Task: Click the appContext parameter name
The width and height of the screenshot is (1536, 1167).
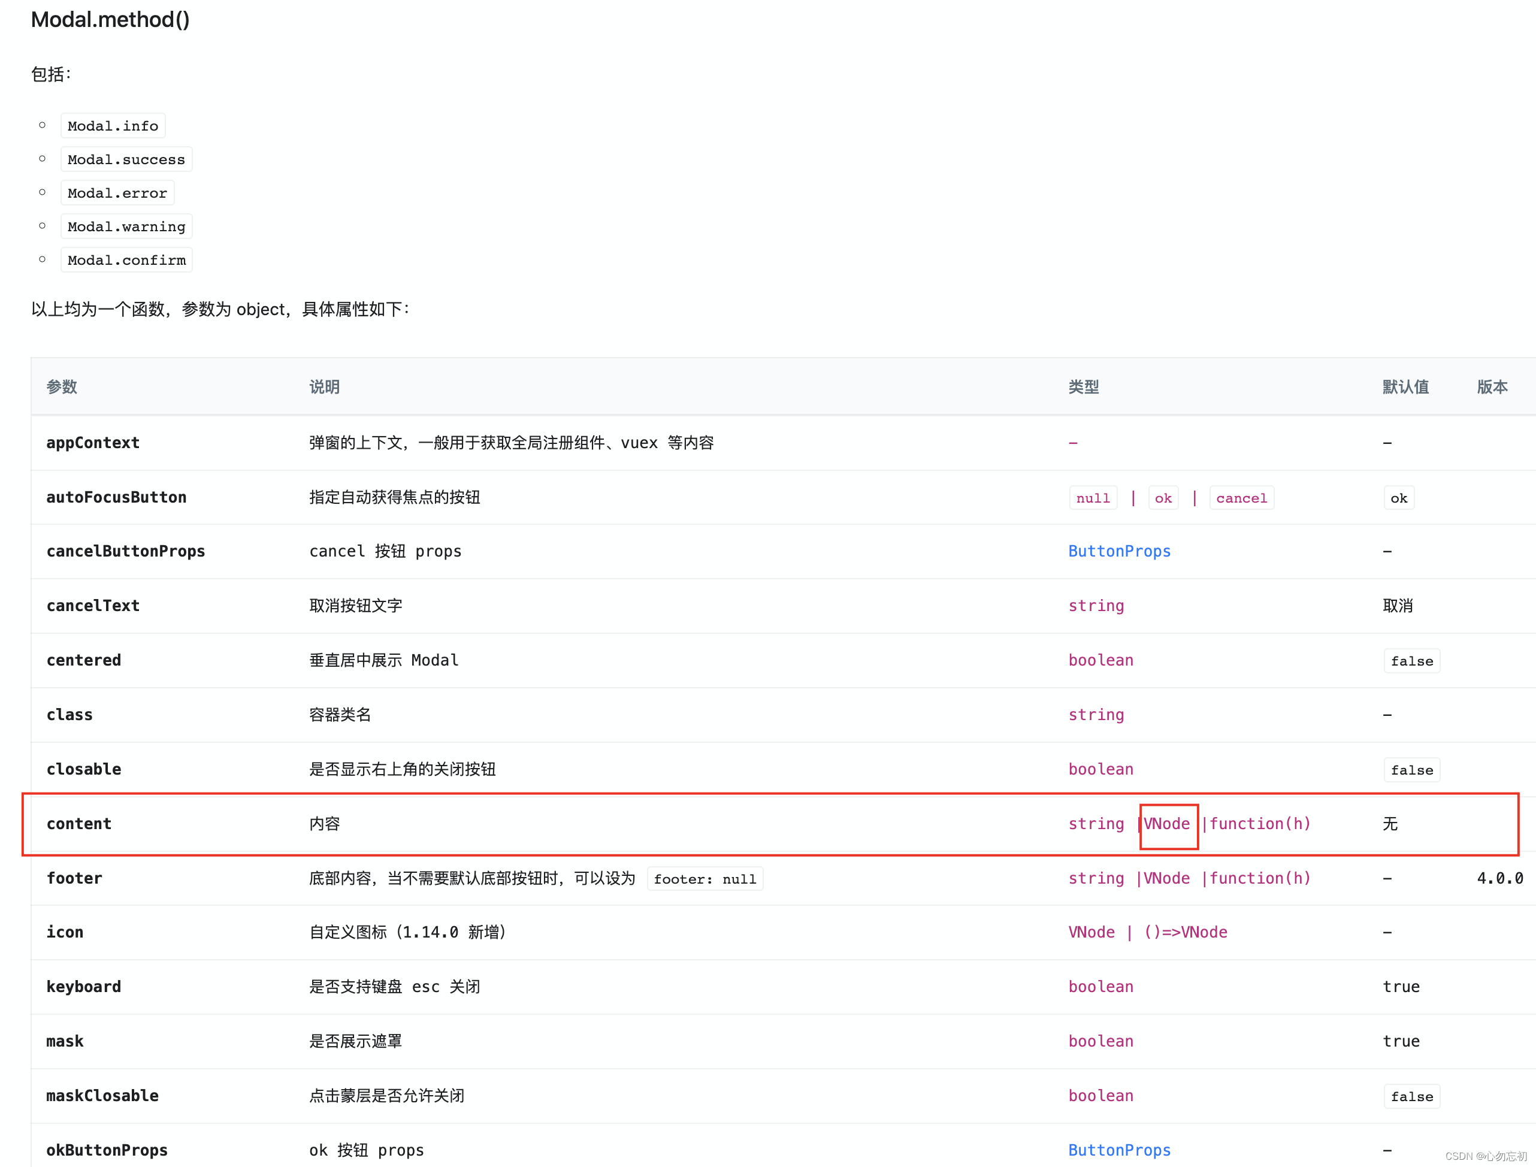Action: pos(92,443)
